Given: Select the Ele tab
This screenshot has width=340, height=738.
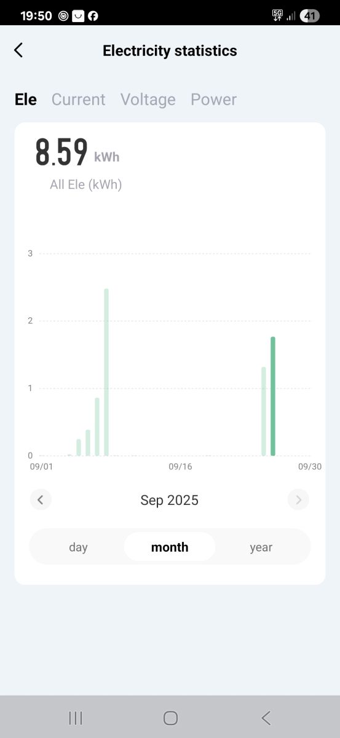Looking at the screenshot, I should pos(26,100).
